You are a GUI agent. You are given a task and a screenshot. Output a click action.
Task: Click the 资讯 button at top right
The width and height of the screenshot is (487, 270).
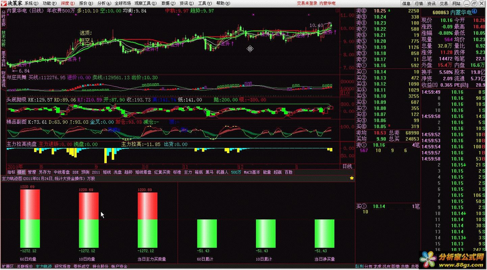coord(431,3)
